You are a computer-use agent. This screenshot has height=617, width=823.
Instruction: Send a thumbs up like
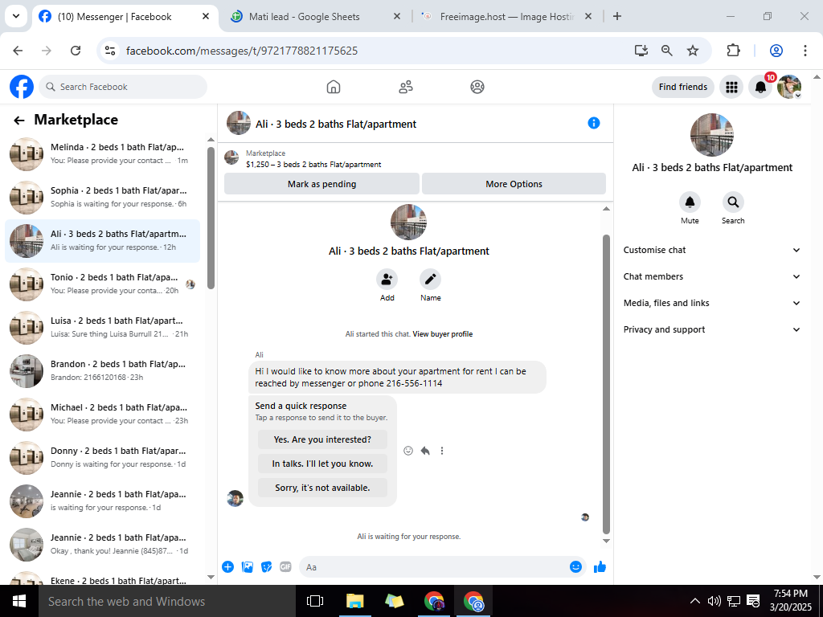600,566
